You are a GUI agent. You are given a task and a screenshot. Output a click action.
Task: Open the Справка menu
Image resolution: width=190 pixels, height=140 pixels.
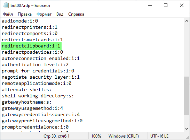pos(76,14)
